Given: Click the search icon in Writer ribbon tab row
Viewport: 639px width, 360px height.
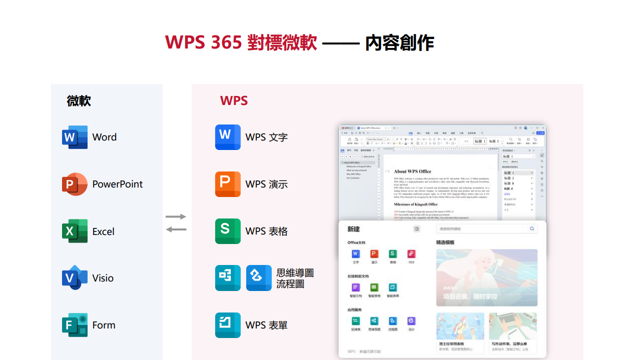Looking at the screenshot, I should pyautogui.click(x=482, y=133).
